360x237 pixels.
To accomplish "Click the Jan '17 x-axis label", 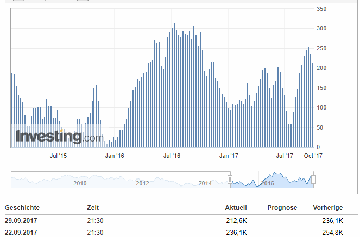I will pos(229,156).
